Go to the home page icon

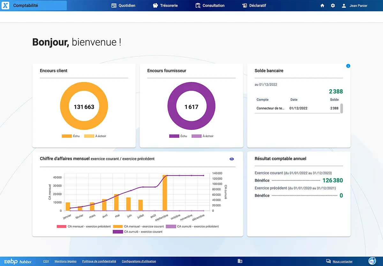pyautogui.click(x=322, y=5)
